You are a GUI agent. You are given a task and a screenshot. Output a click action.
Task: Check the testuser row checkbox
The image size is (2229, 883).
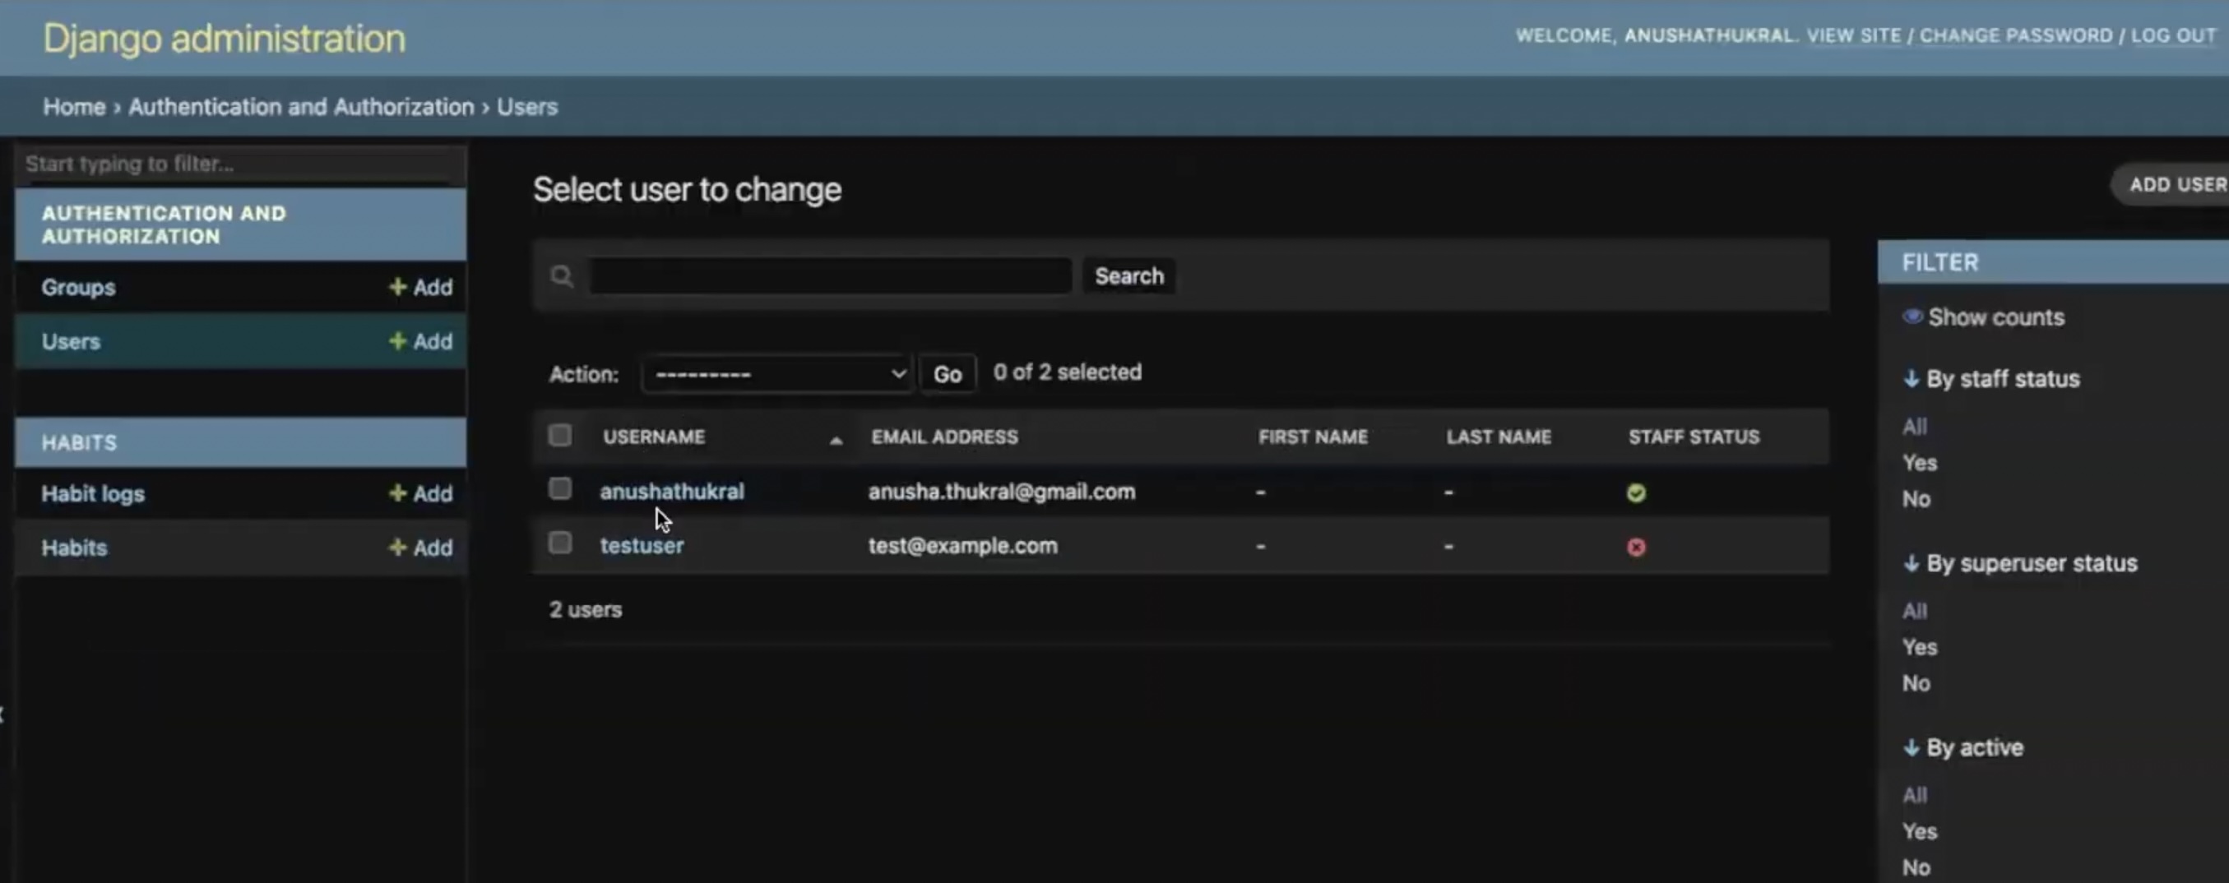(x=560, y=543)
